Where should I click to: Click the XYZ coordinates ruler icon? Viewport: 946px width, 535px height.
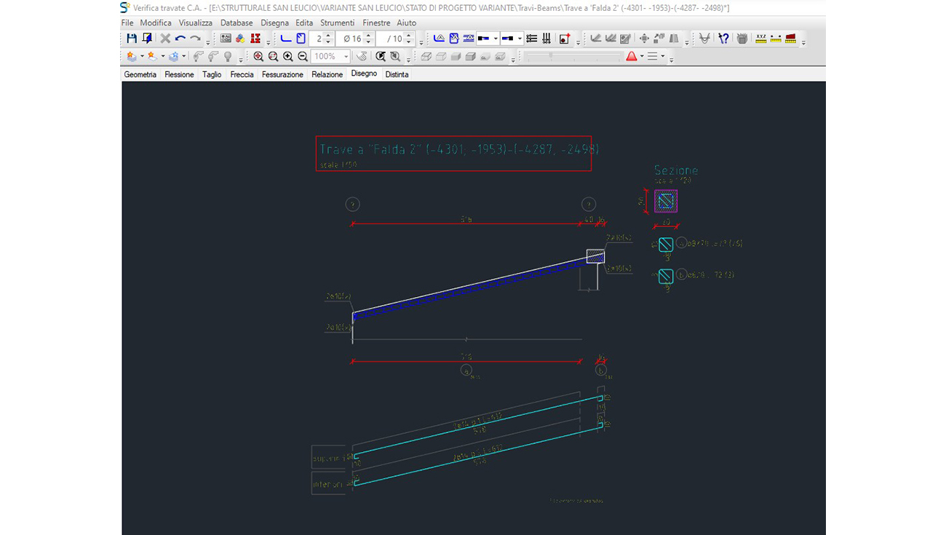click(x=761, y=39)
